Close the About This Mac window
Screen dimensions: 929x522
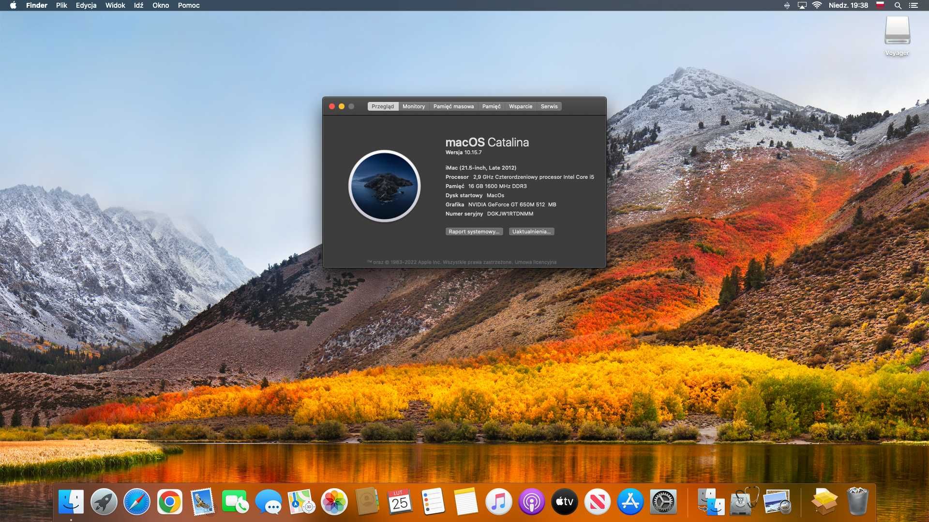click(332, 106)
